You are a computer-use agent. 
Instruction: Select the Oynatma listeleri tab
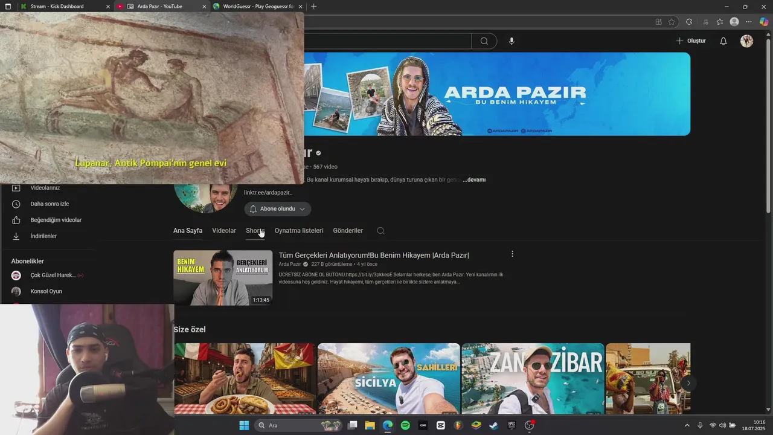(x=299, y=231)
